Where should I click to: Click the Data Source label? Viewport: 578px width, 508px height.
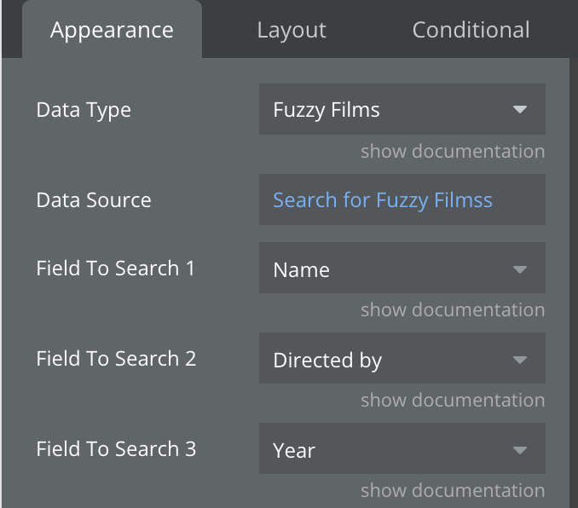(94, 200)
